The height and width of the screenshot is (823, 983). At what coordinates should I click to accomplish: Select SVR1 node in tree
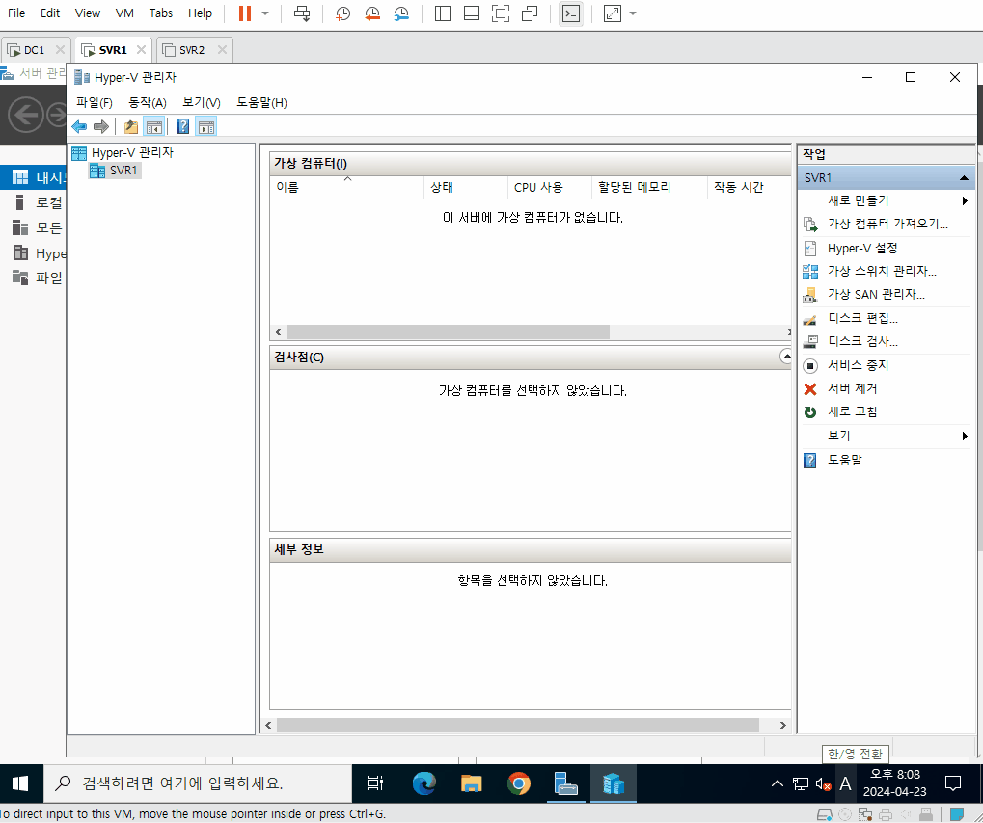[116, 171]
